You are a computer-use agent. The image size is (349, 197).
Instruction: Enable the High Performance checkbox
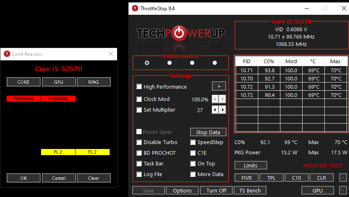[139, 86]
